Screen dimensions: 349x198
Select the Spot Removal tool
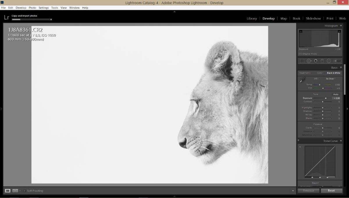pyautogui.click(x=309, y=61)
